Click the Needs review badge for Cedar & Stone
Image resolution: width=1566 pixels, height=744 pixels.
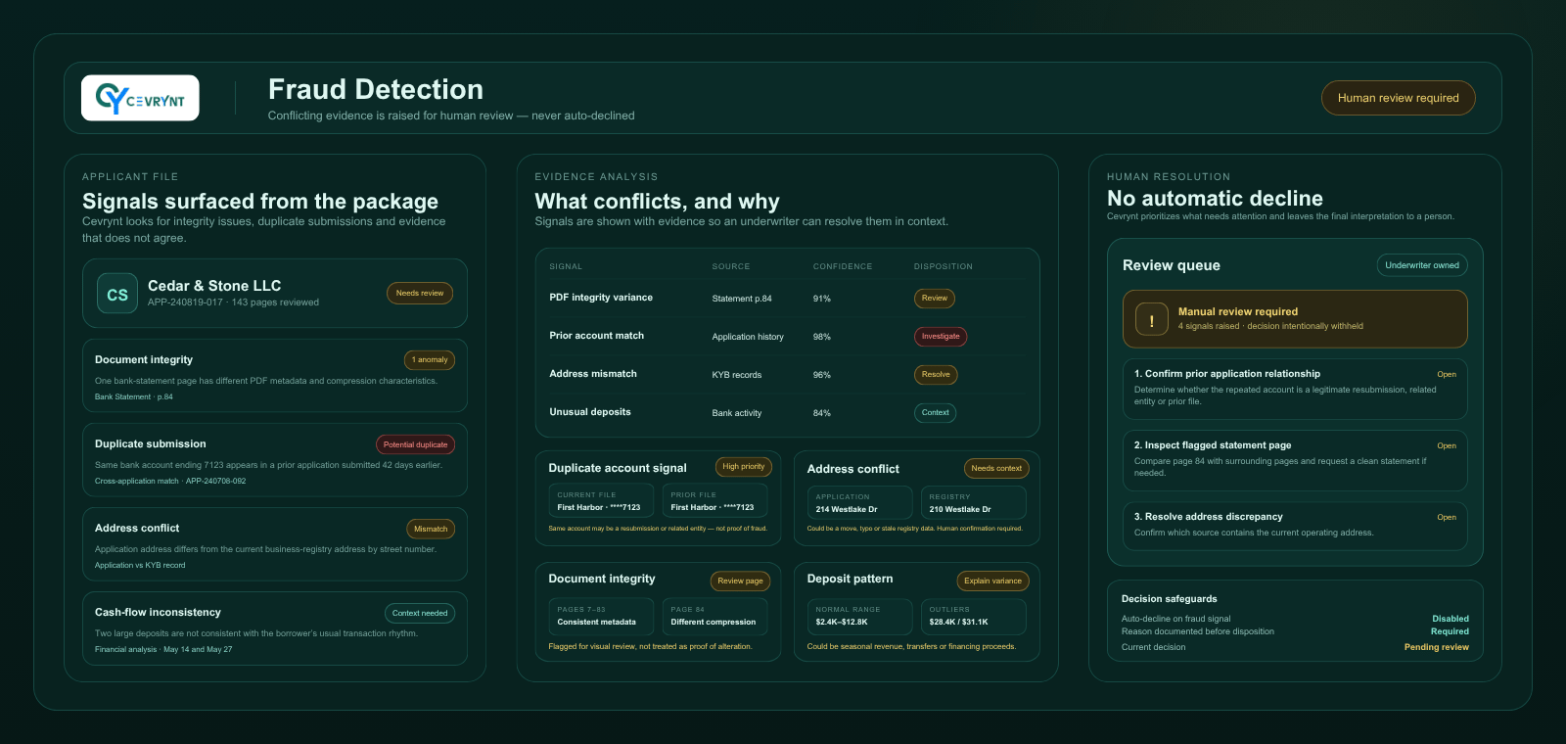420,293
